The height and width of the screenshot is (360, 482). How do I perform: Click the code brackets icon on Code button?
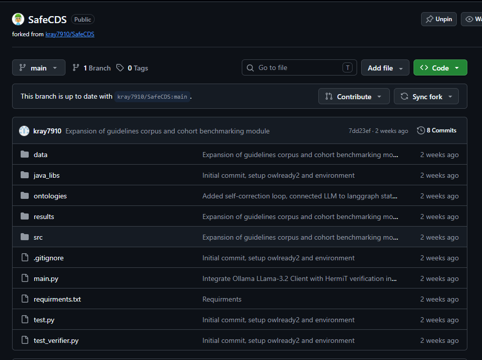click(424, 67)
